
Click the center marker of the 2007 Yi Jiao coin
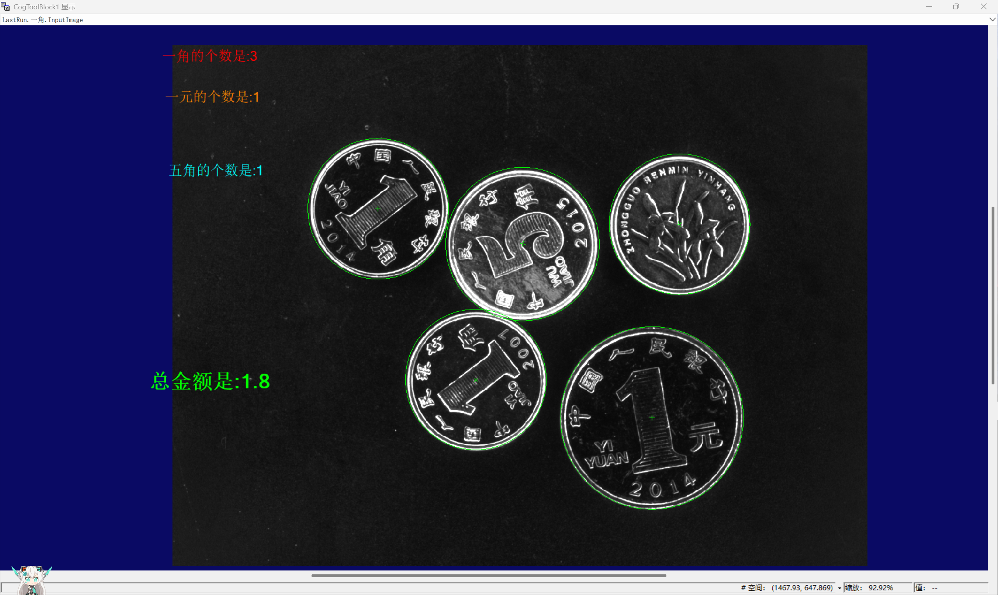[x=476, y=380]
